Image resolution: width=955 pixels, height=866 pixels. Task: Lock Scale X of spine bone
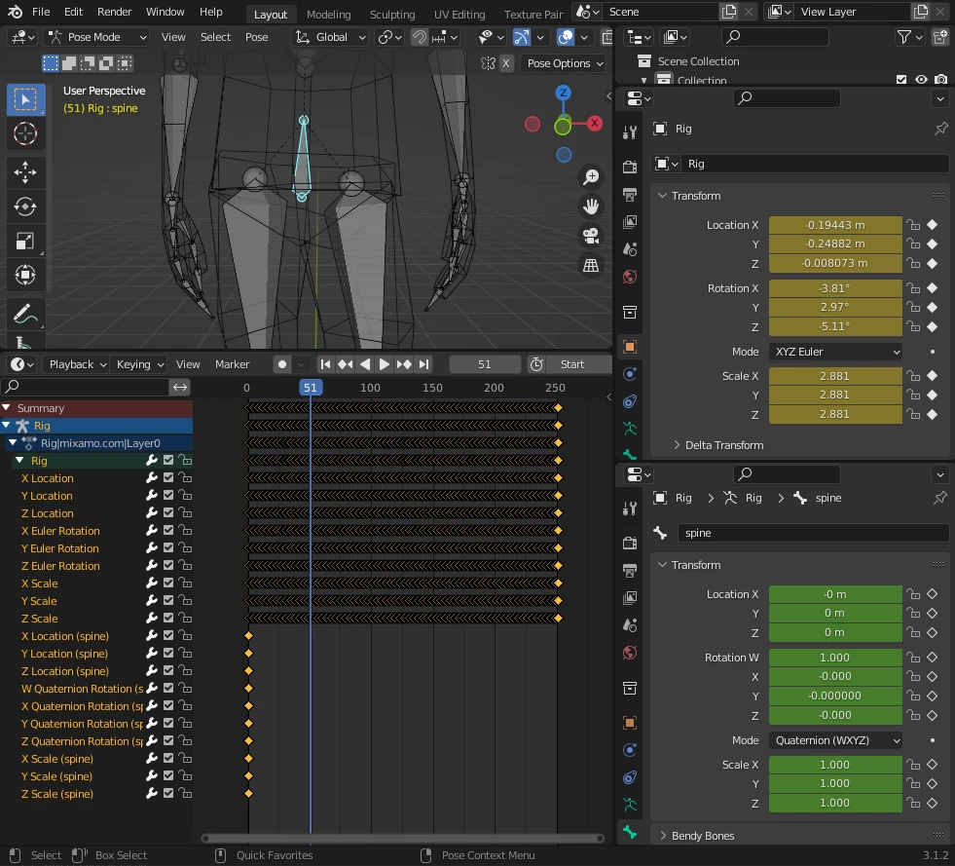click(913, 765)
